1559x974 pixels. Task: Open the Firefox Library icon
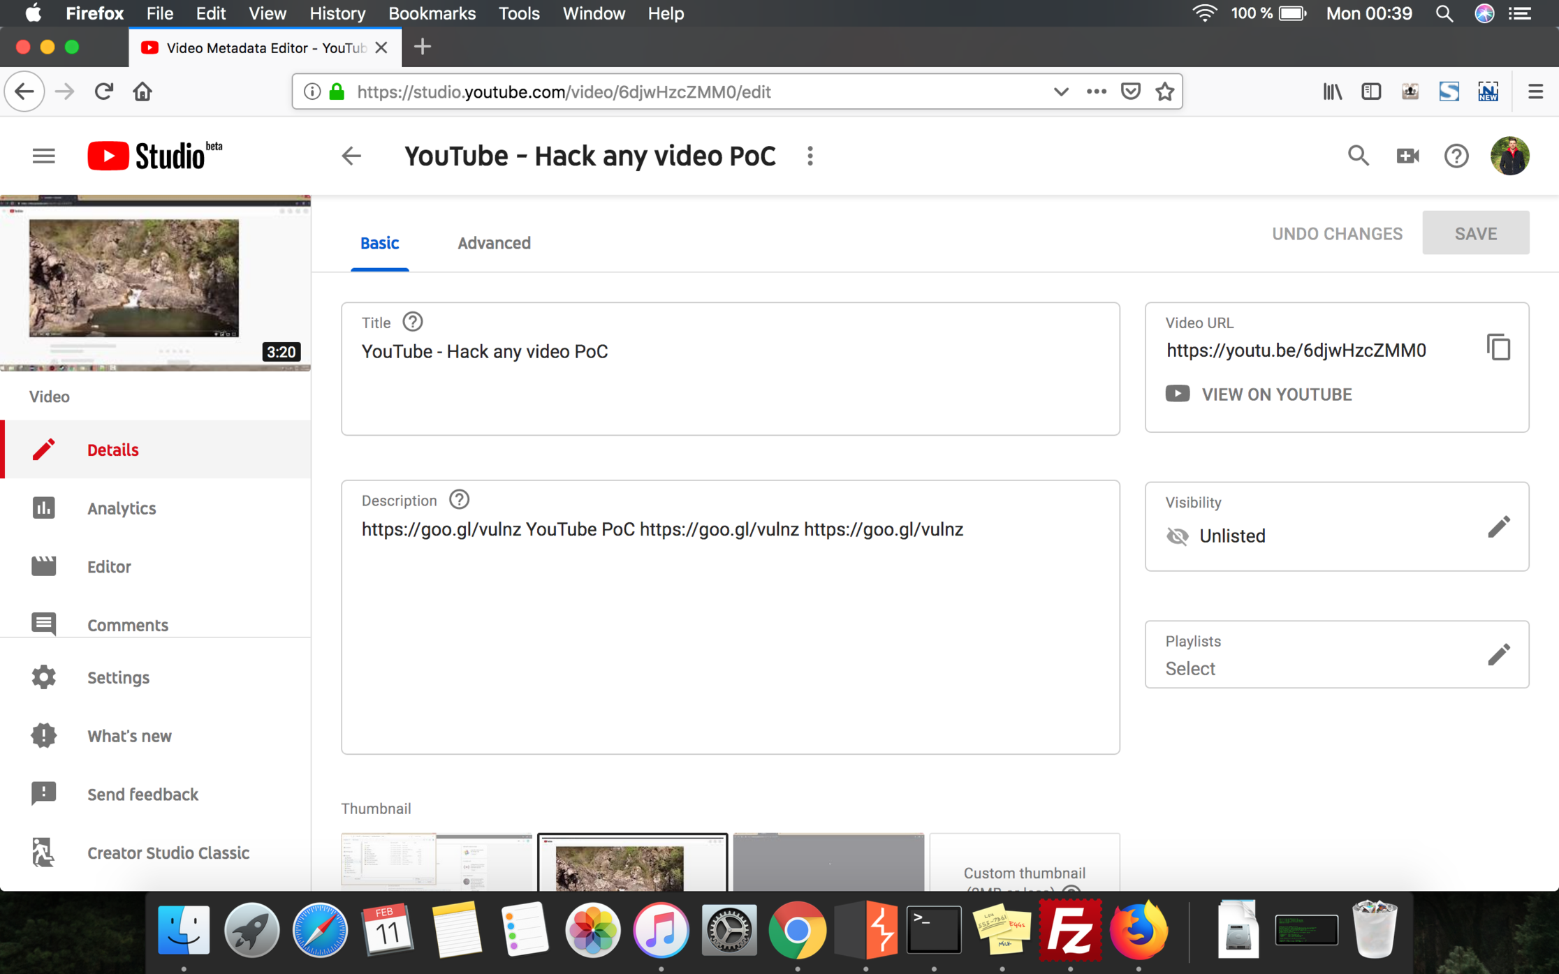click(1332, 91)
